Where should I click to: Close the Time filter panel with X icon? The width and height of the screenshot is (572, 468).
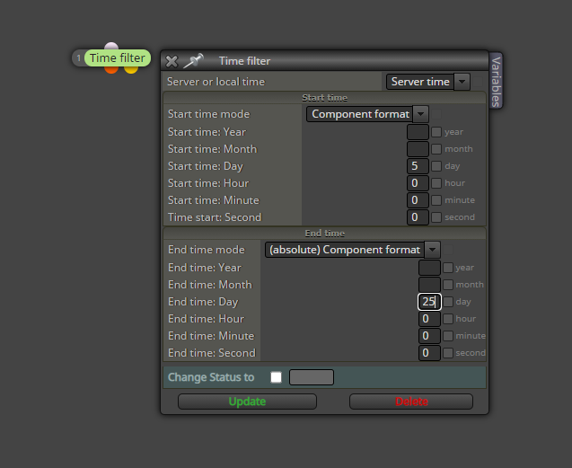point(172,61)
